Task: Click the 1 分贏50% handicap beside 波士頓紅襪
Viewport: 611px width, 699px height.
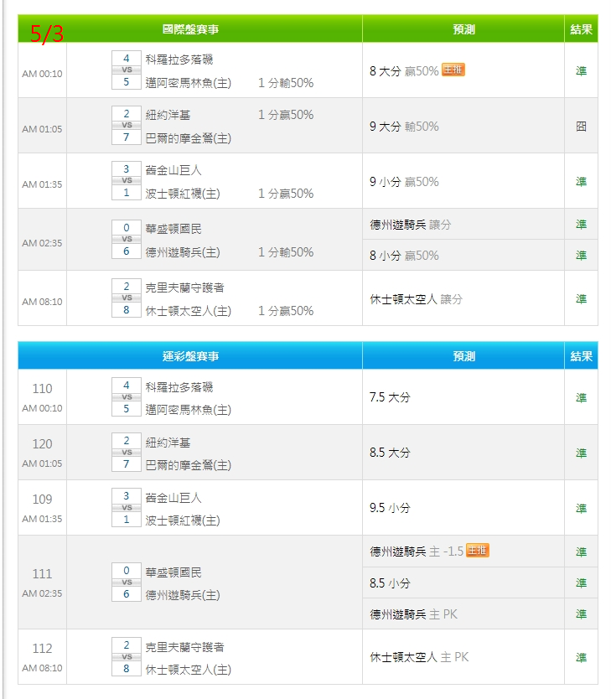Action: (286, 194)
